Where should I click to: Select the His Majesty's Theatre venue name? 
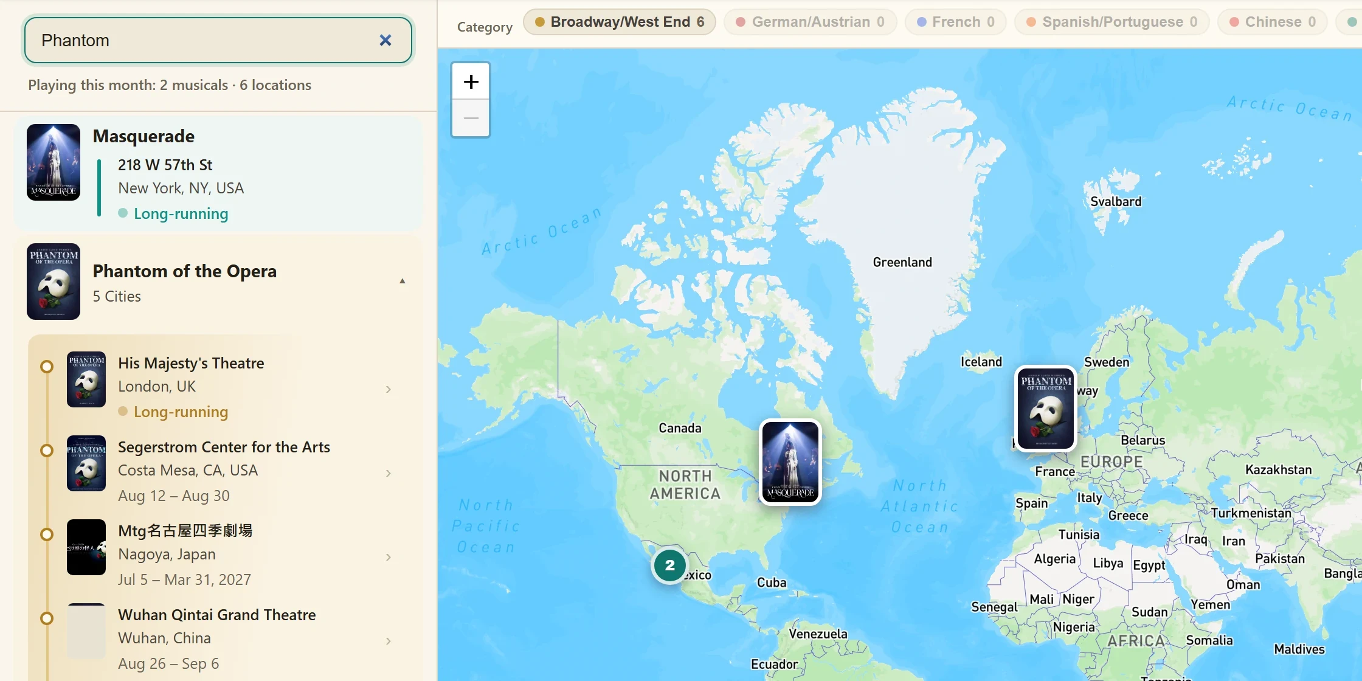[191, 363]
